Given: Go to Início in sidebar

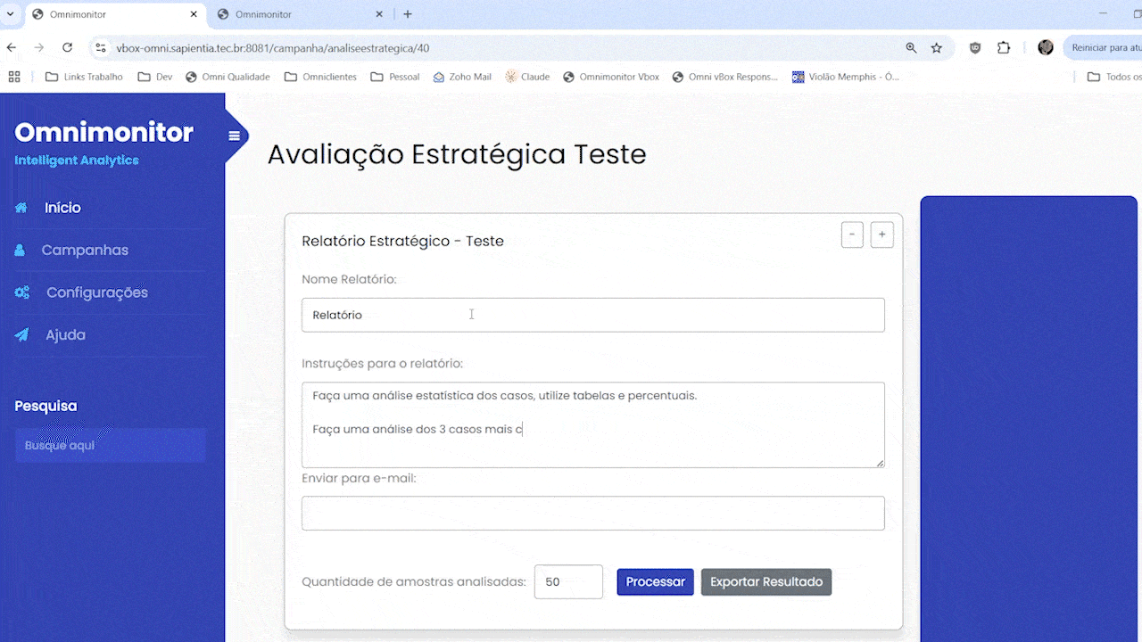Looking at the screenshot, I should pos(62,208).
